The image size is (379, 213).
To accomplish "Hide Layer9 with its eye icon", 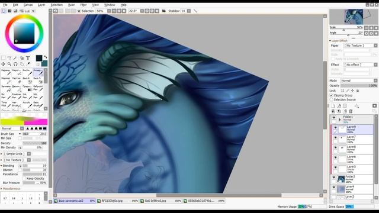I will (335, 128).
